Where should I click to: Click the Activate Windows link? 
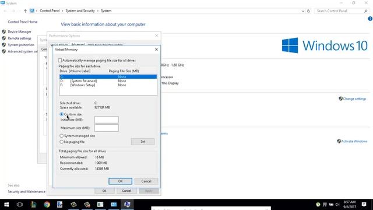coord(354,141)
